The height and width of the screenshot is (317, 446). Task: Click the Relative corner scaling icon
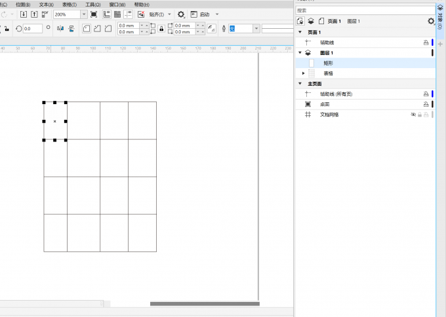[212, 28]
